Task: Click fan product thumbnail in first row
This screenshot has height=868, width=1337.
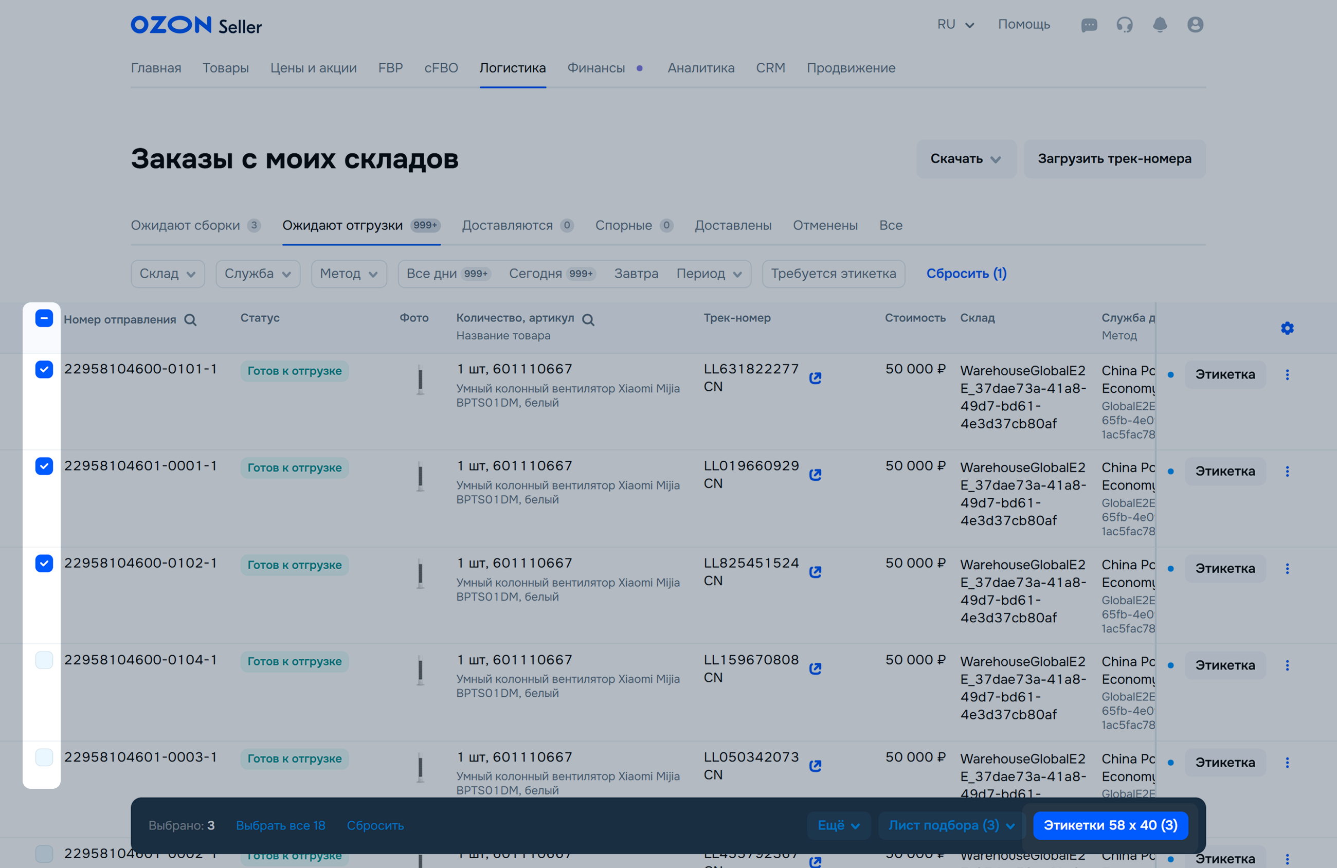Action: 420,380
